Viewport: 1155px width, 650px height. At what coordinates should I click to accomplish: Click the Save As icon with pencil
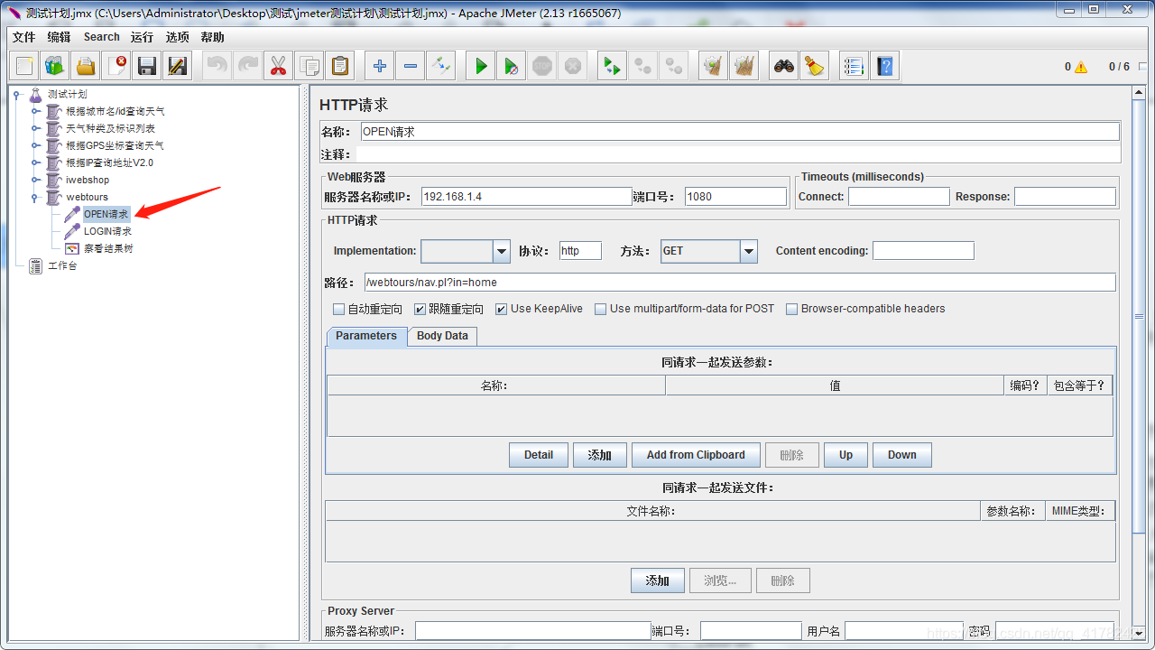click(x=178, y=66)
